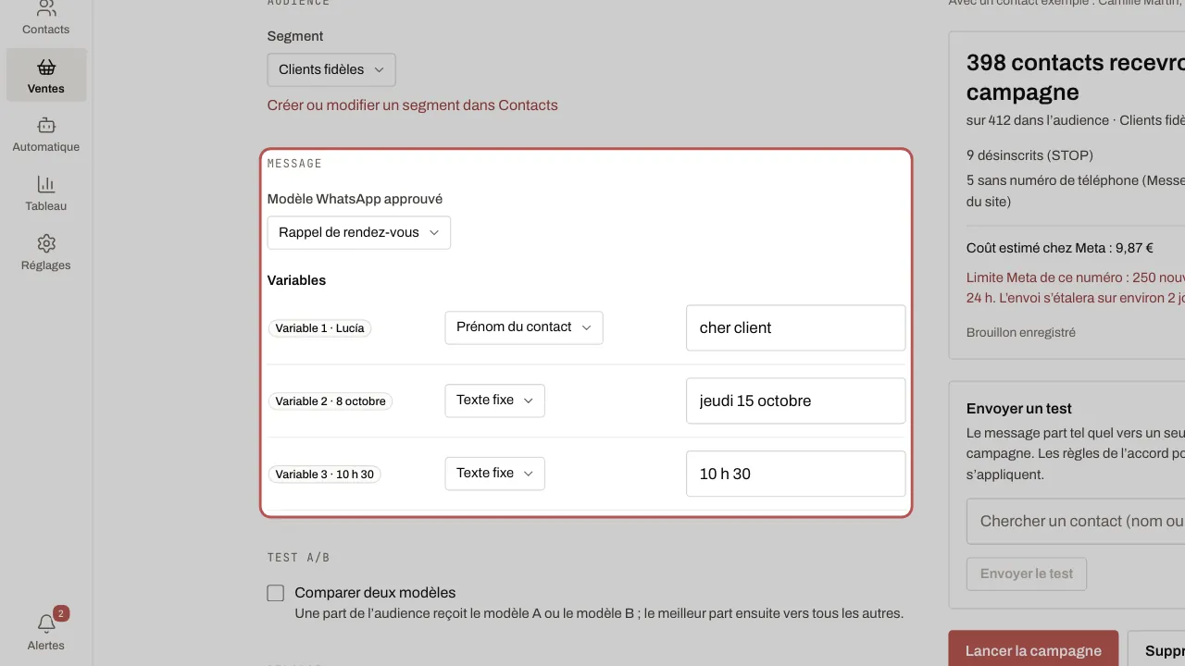Click the Envoyer un test heading
1185x666 pixels.
pyautogui.click(x=1019, y=409)
